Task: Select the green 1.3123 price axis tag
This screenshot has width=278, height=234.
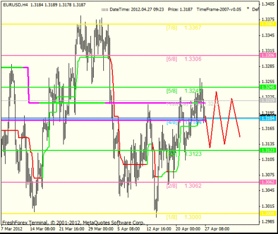Action: pos(268,150)
